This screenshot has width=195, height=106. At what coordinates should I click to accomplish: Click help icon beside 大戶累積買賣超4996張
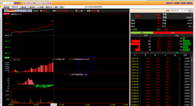click(70, 60)
